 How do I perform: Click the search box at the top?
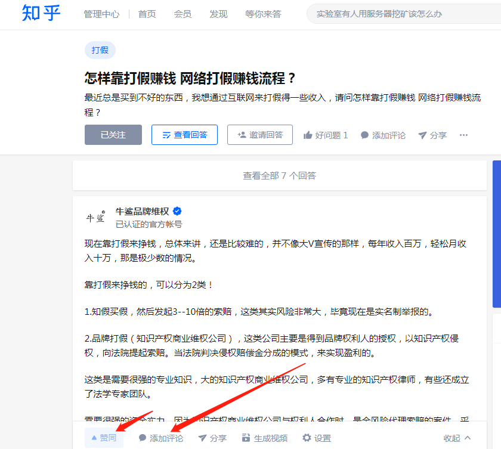tap(404, 14)
